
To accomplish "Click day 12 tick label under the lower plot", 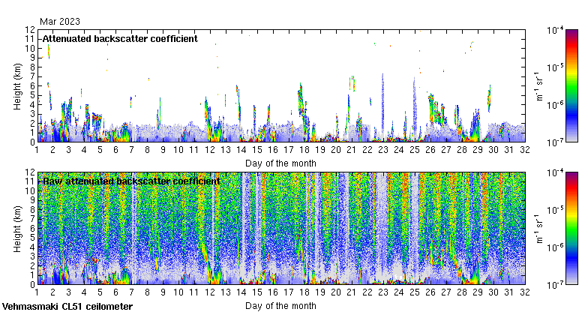I will (210, 292).
